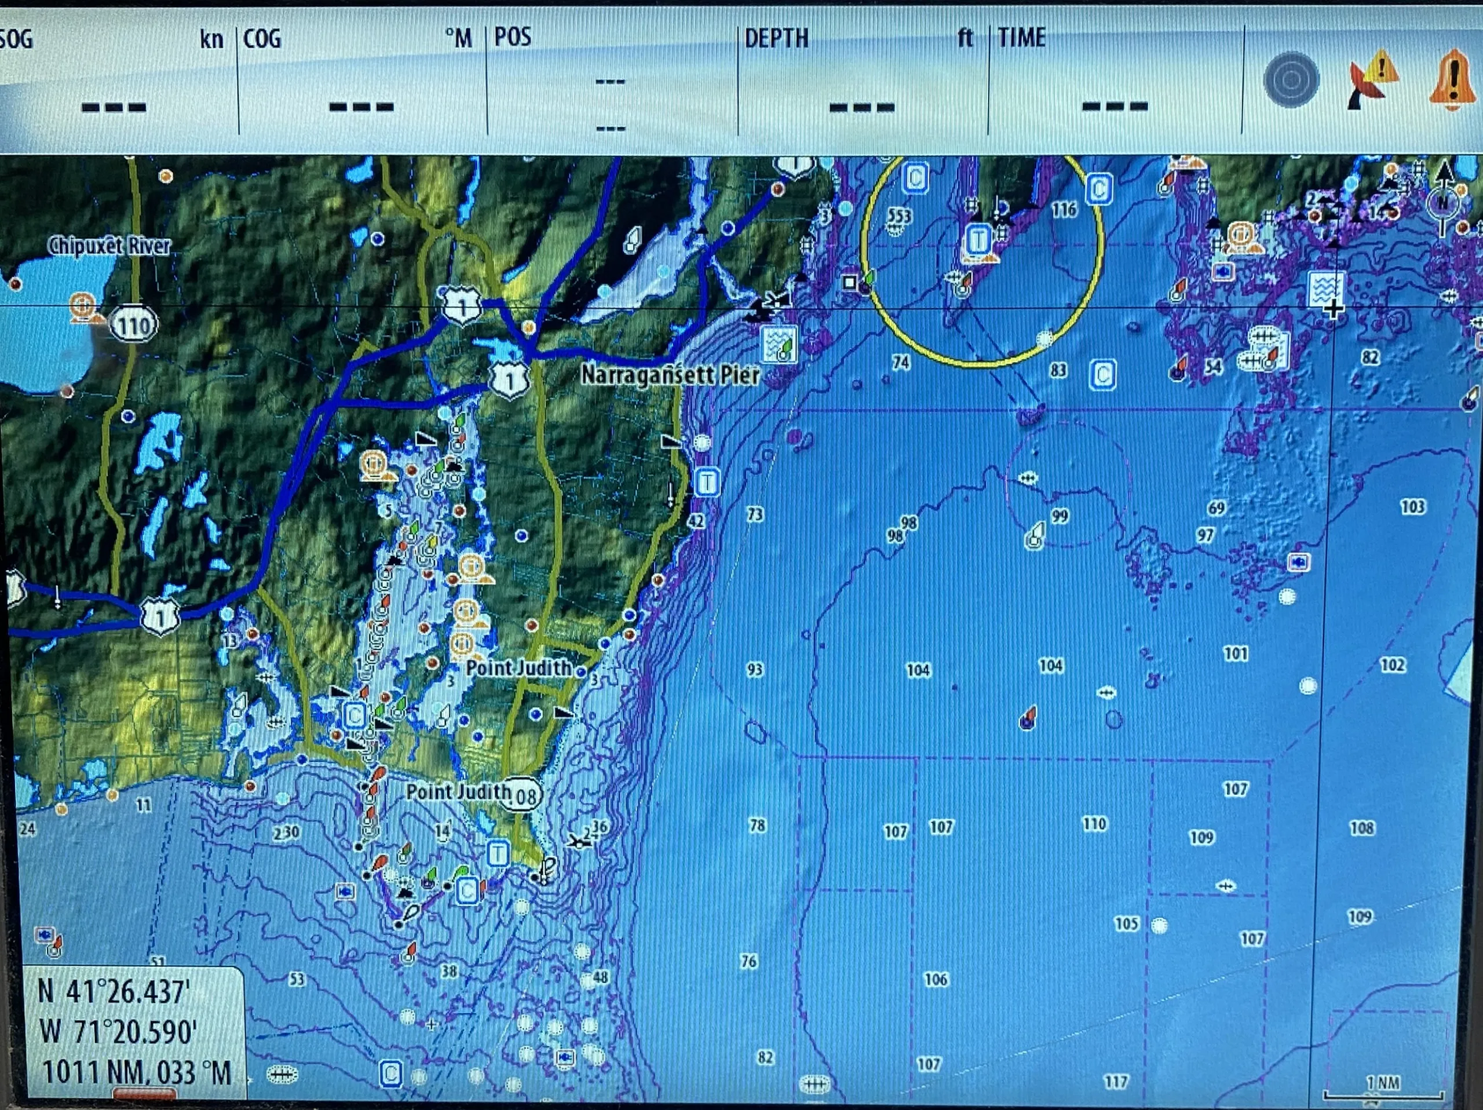This screenshot has height=1110, width=1483.
Task: Tap the Route 1 shield left of Narragansett Pier label
Action: [x=510, y=380]
